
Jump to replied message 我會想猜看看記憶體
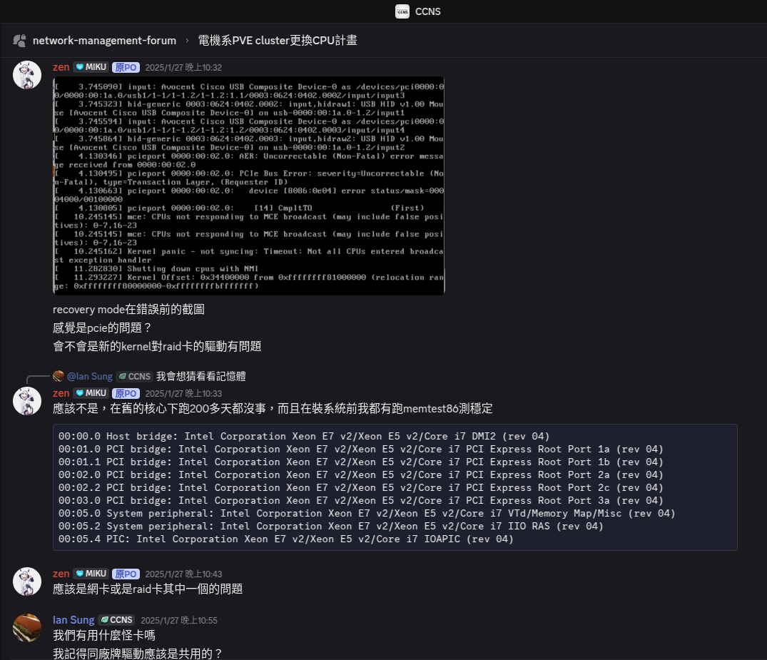[200, 376]
